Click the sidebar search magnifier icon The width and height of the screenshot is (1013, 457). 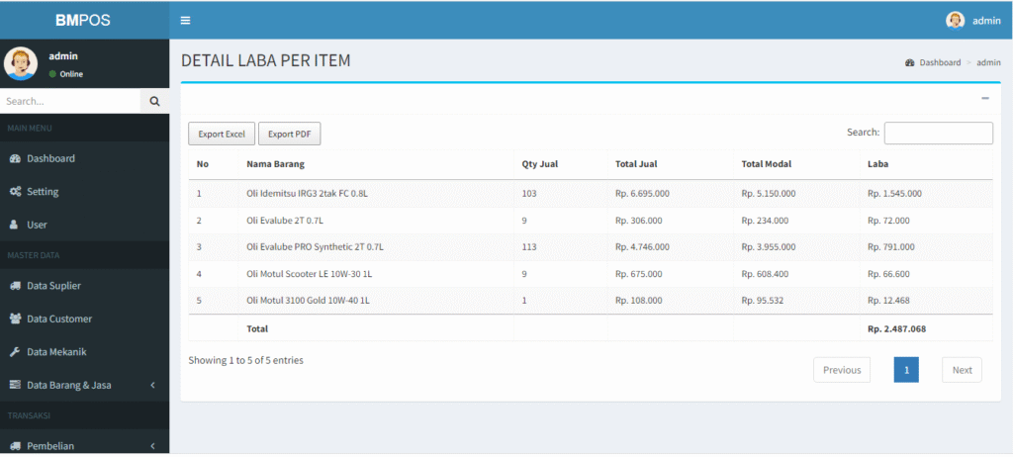coord(154,101)
